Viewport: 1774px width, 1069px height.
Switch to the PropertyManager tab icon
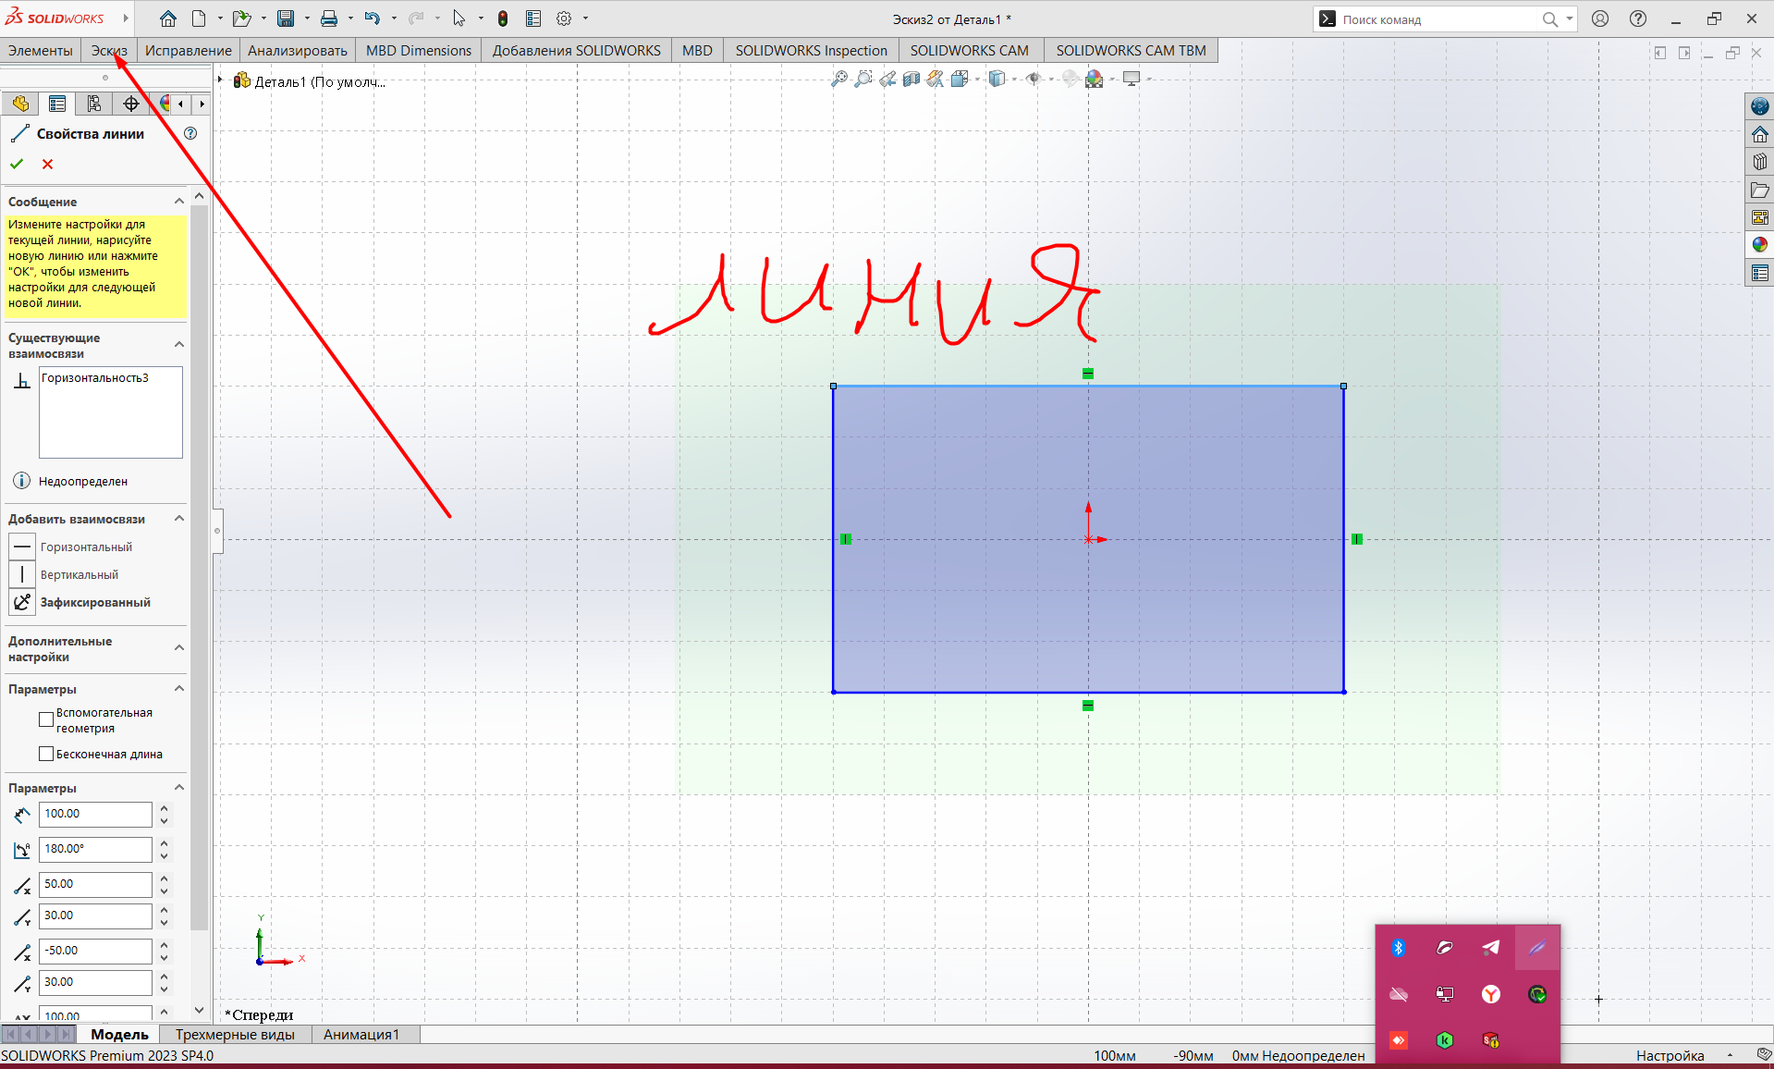pyautogui.click(x=57, y=104)
